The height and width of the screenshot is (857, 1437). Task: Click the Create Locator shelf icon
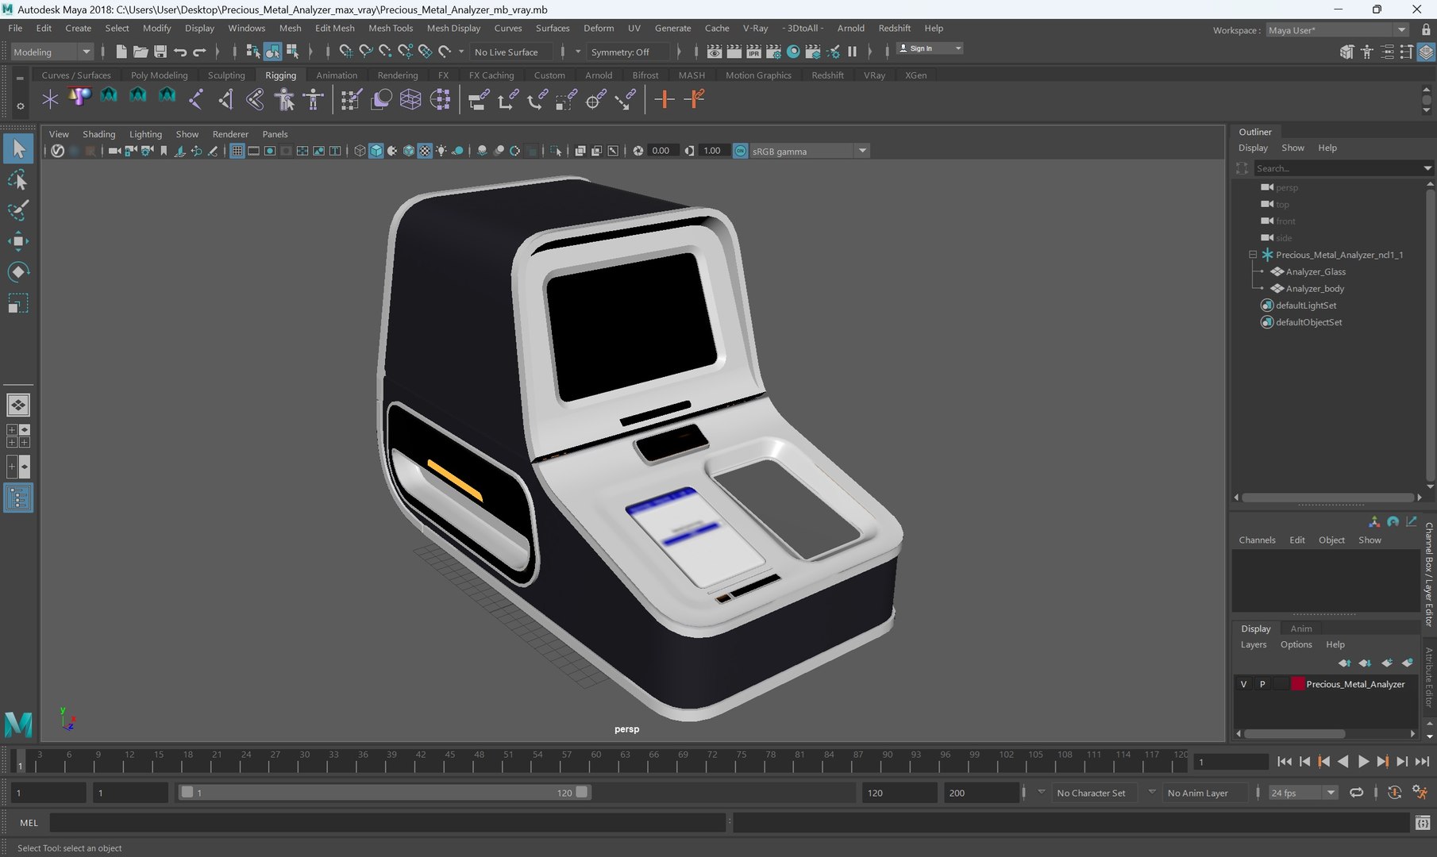tap(51, 99)
